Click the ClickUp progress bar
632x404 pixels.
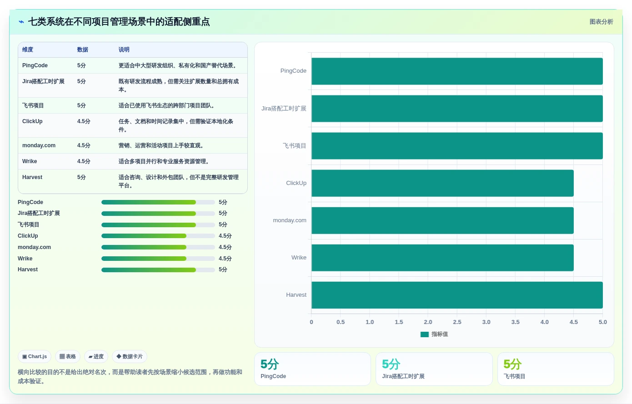158,236
